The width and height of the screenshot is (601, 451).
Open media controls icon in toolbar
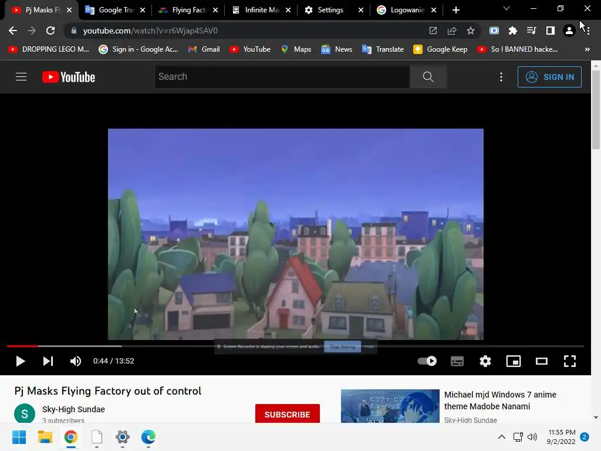(532, 31)
